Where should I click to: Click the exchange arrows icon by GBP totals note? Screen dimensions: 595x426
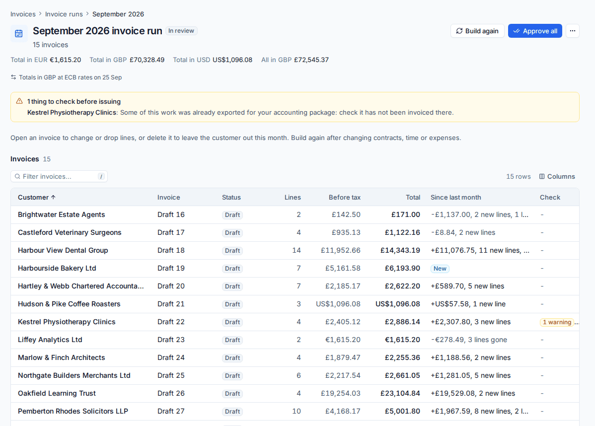pos(13,77)
